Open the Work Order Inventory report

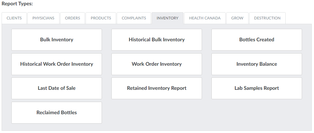click(157, 64)
